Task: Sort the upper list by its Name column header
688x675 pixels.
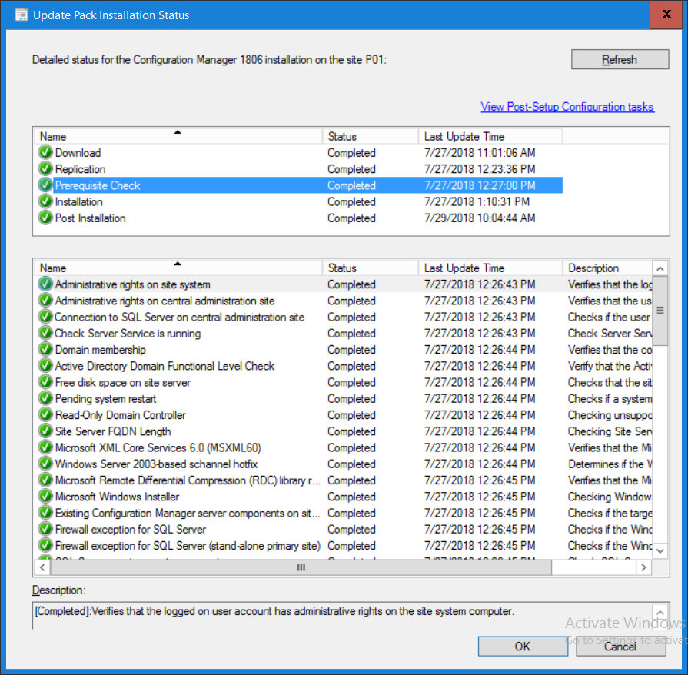Action: click(x=178, y=137)
